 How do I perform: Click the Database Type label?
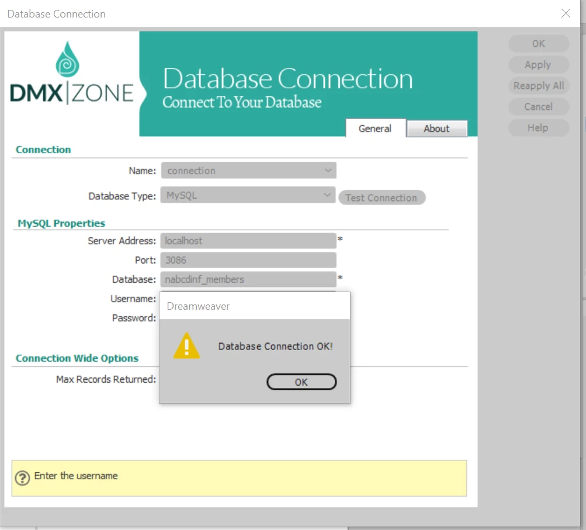click(122, 196)
